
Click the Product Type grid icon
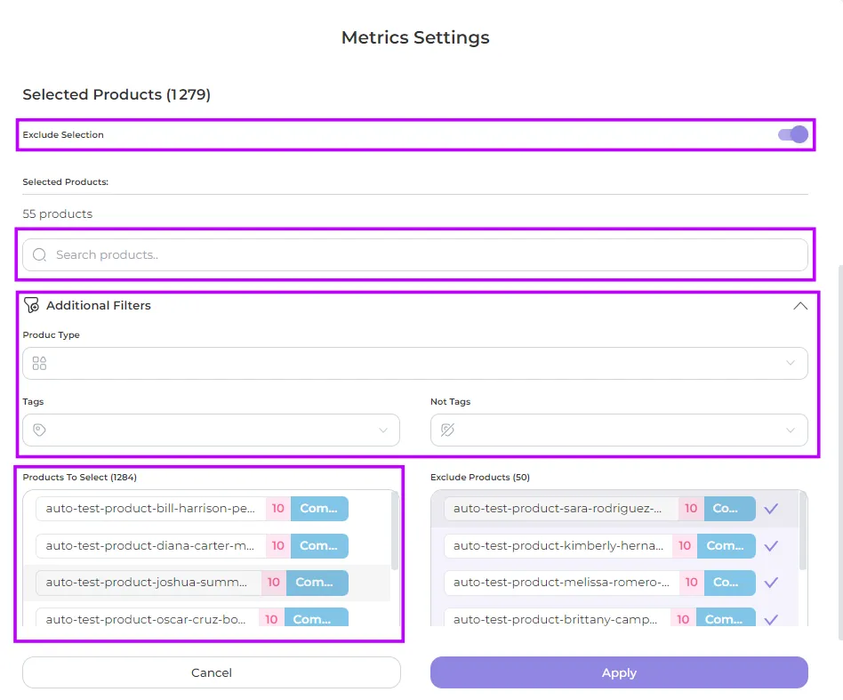tap(39, 363)
